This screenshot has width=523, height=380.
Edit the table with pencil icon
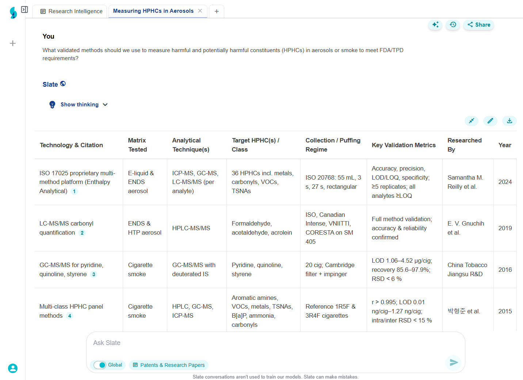point(490,121)
